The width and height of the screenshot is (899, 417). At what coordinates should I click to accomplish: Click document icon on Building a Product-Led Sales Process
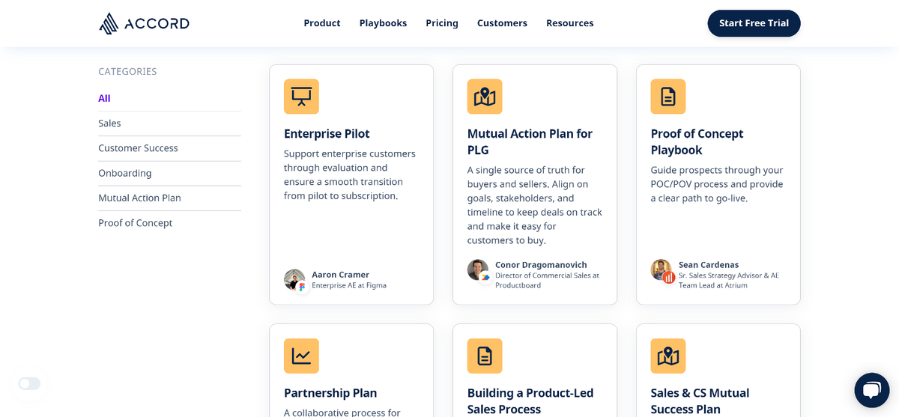click(485, 356)
